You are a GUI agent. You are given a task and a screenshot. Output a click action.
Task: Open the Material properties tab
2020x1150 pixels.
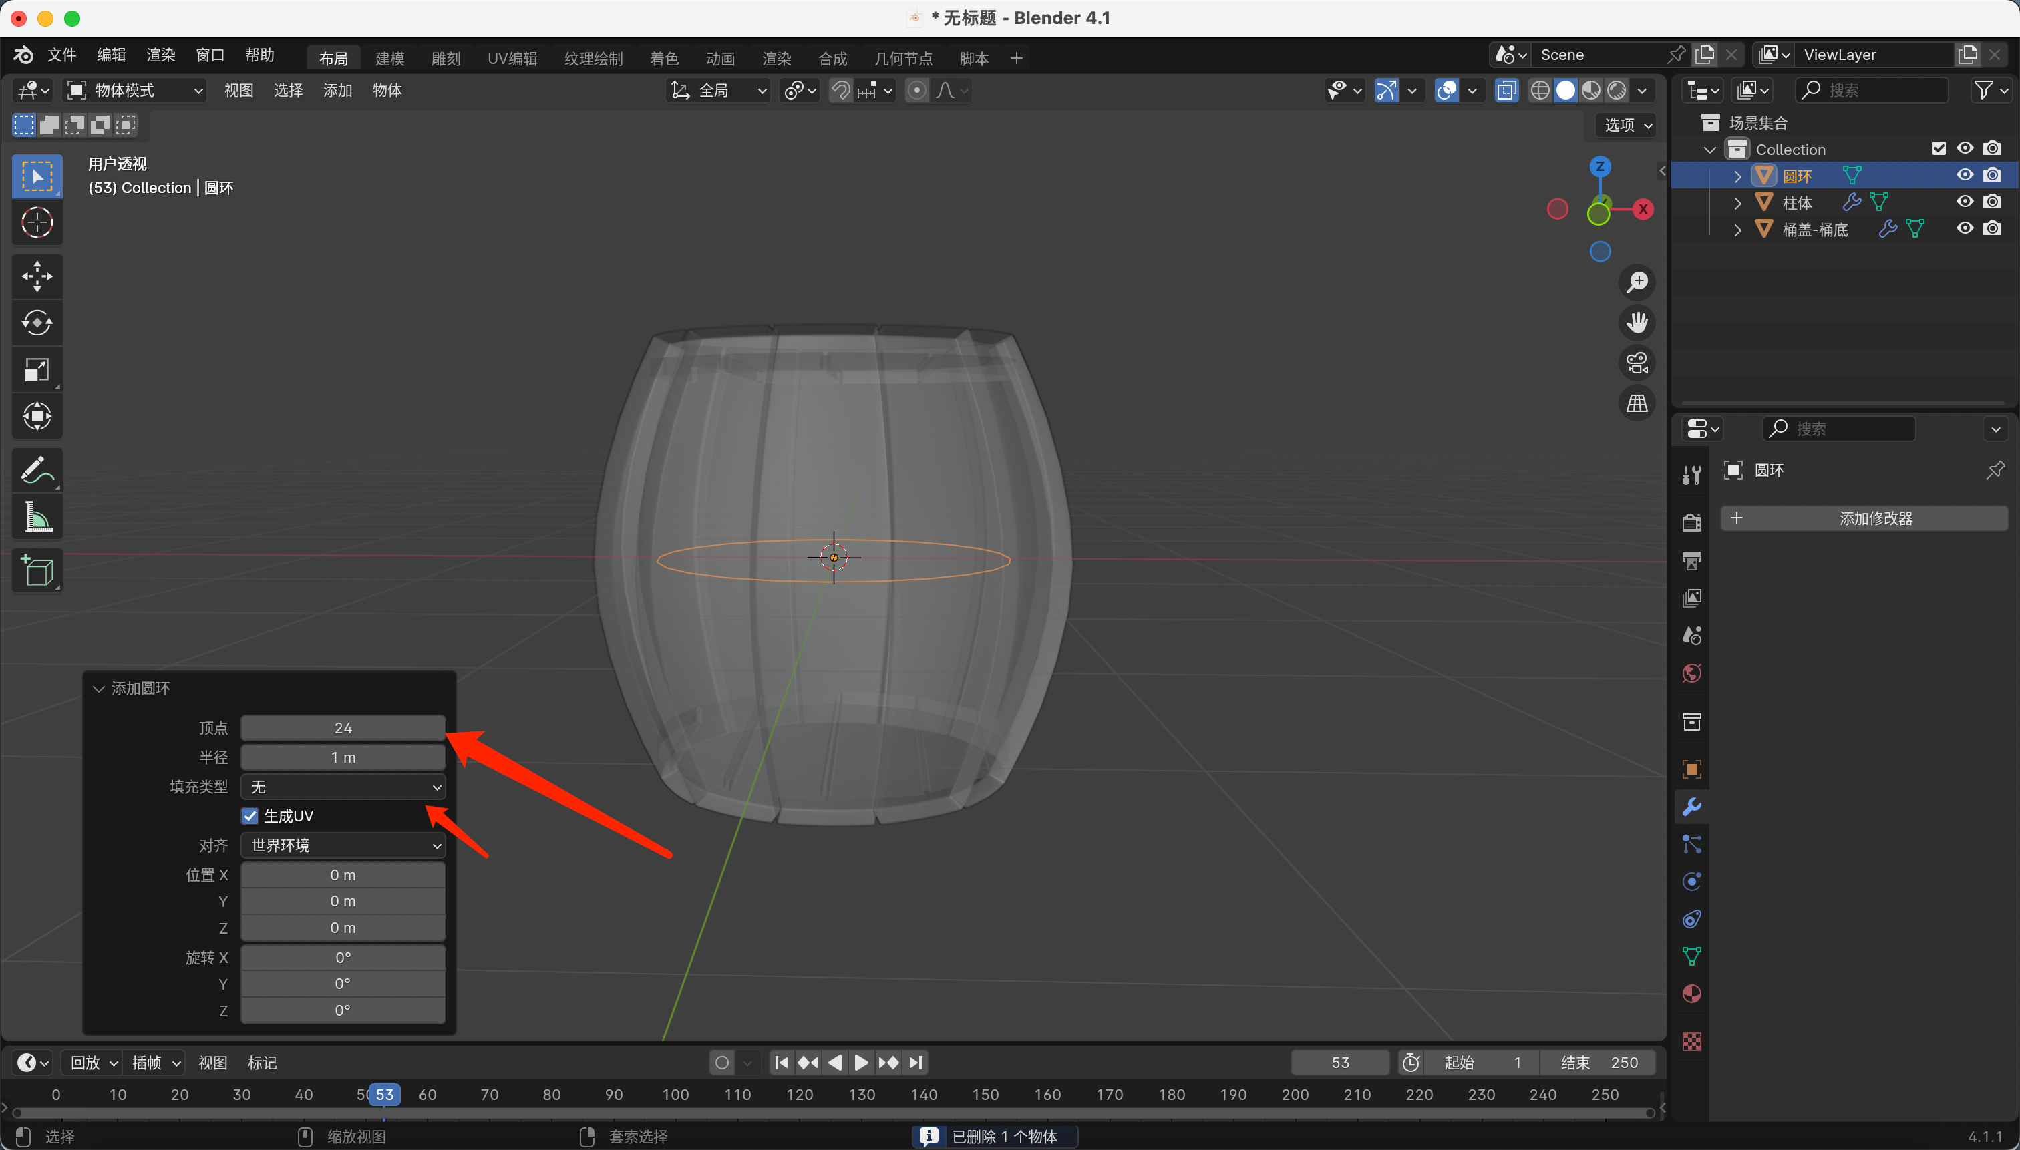click(1691, 994)
